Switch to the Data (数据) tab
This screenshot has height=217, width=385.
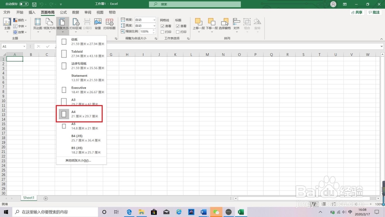[75, 12]
